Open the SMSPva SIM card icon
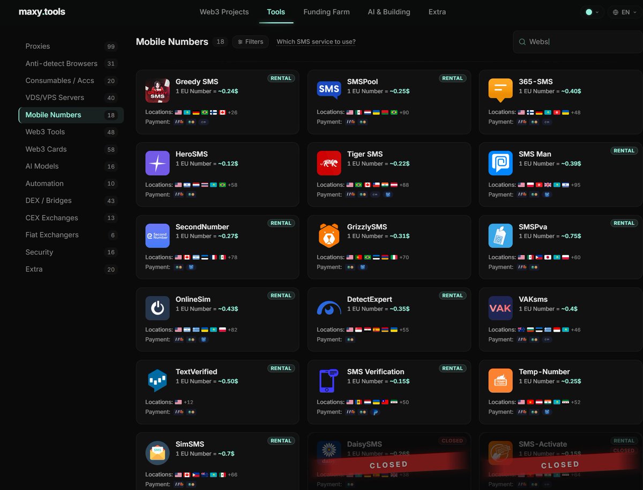 point(500,235)
